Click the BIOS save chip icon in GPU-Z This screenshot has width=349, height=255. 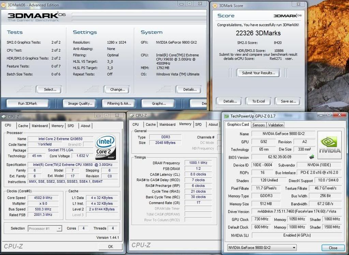(x=312, y=157)
